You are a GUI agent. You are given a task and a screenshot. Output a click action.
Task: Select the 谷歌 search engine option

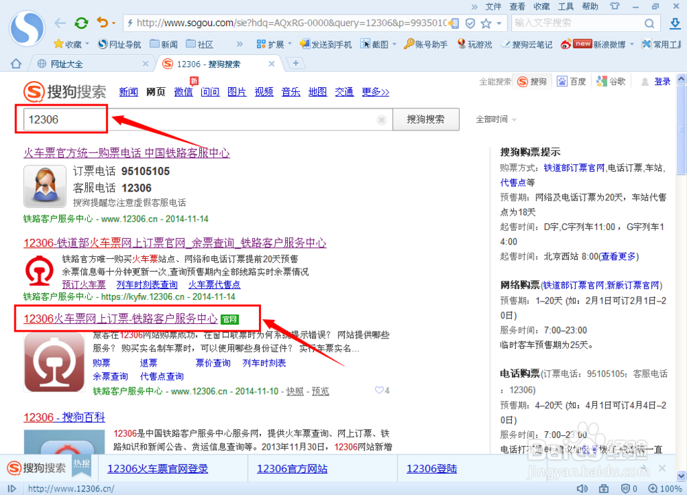tap(611, 82)
